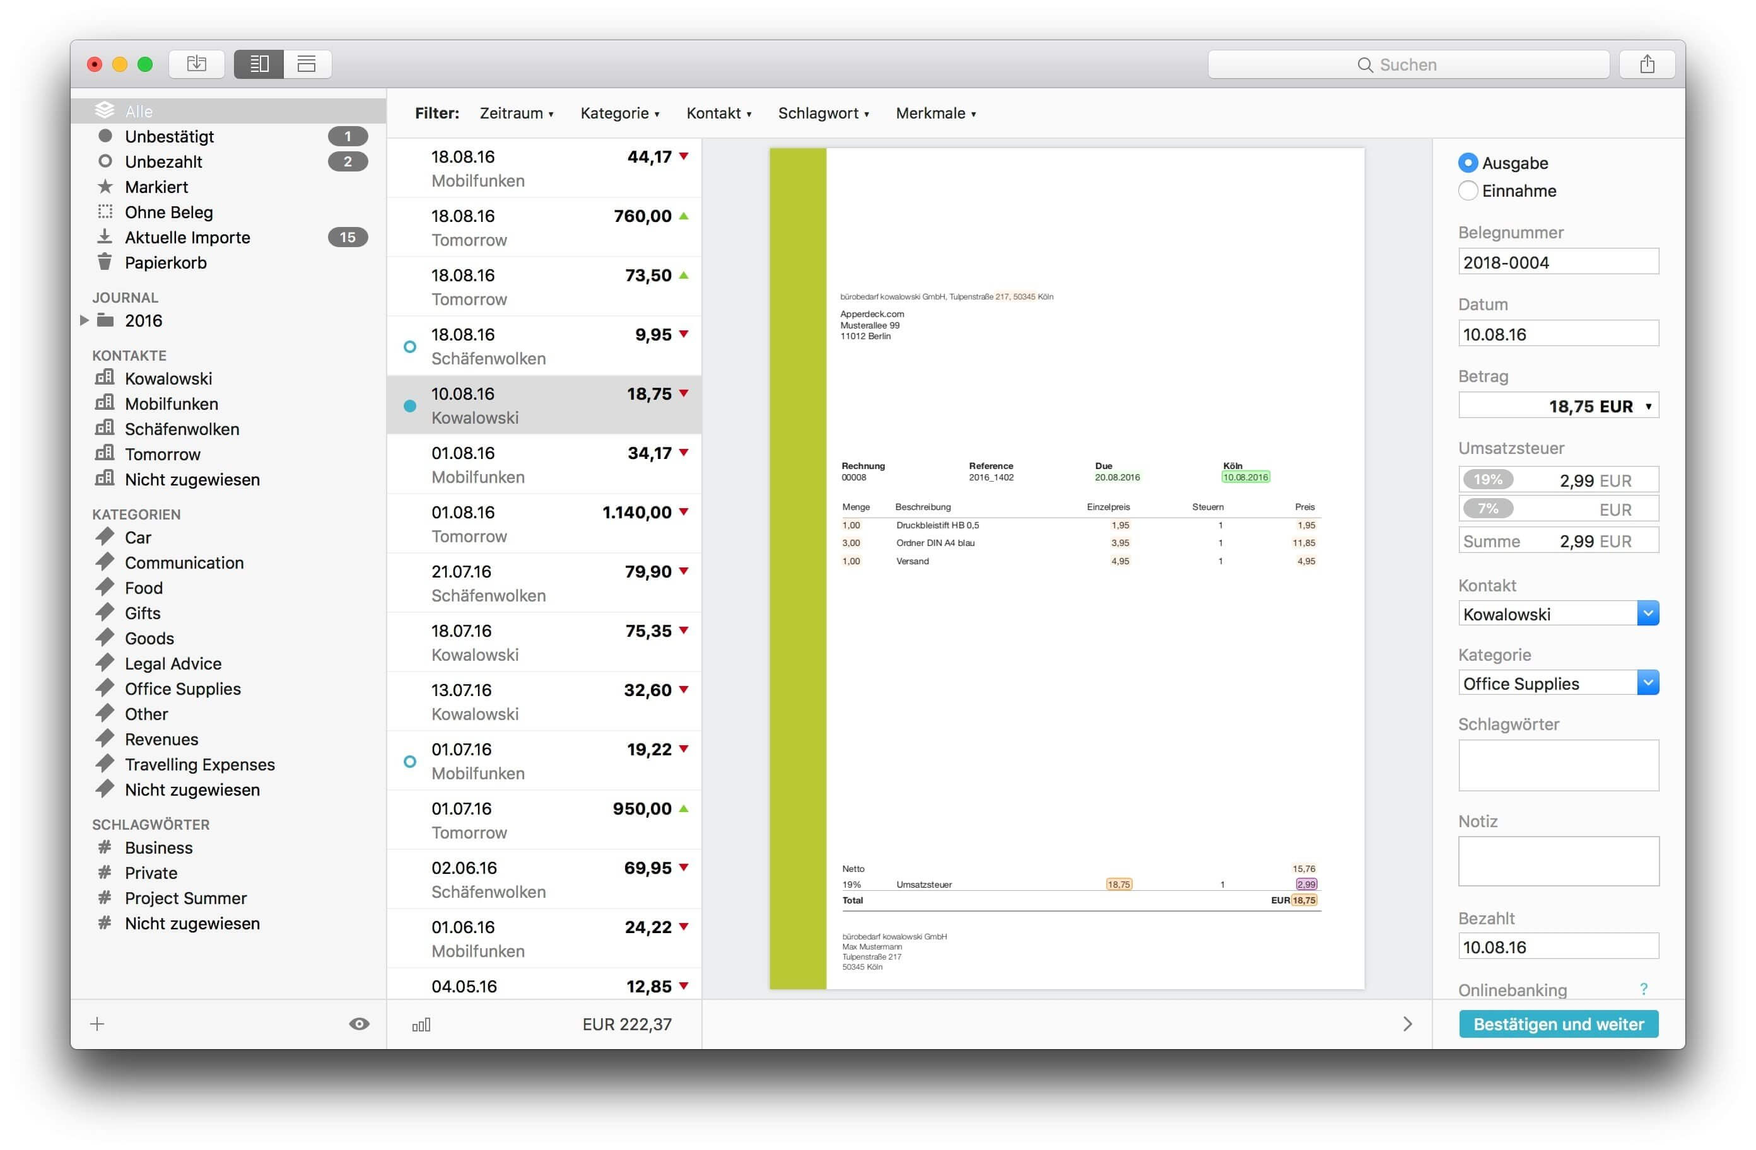The image size is (1756, 1150).
Task: Switch to split list-detail view icon
Action: (259, 64)
